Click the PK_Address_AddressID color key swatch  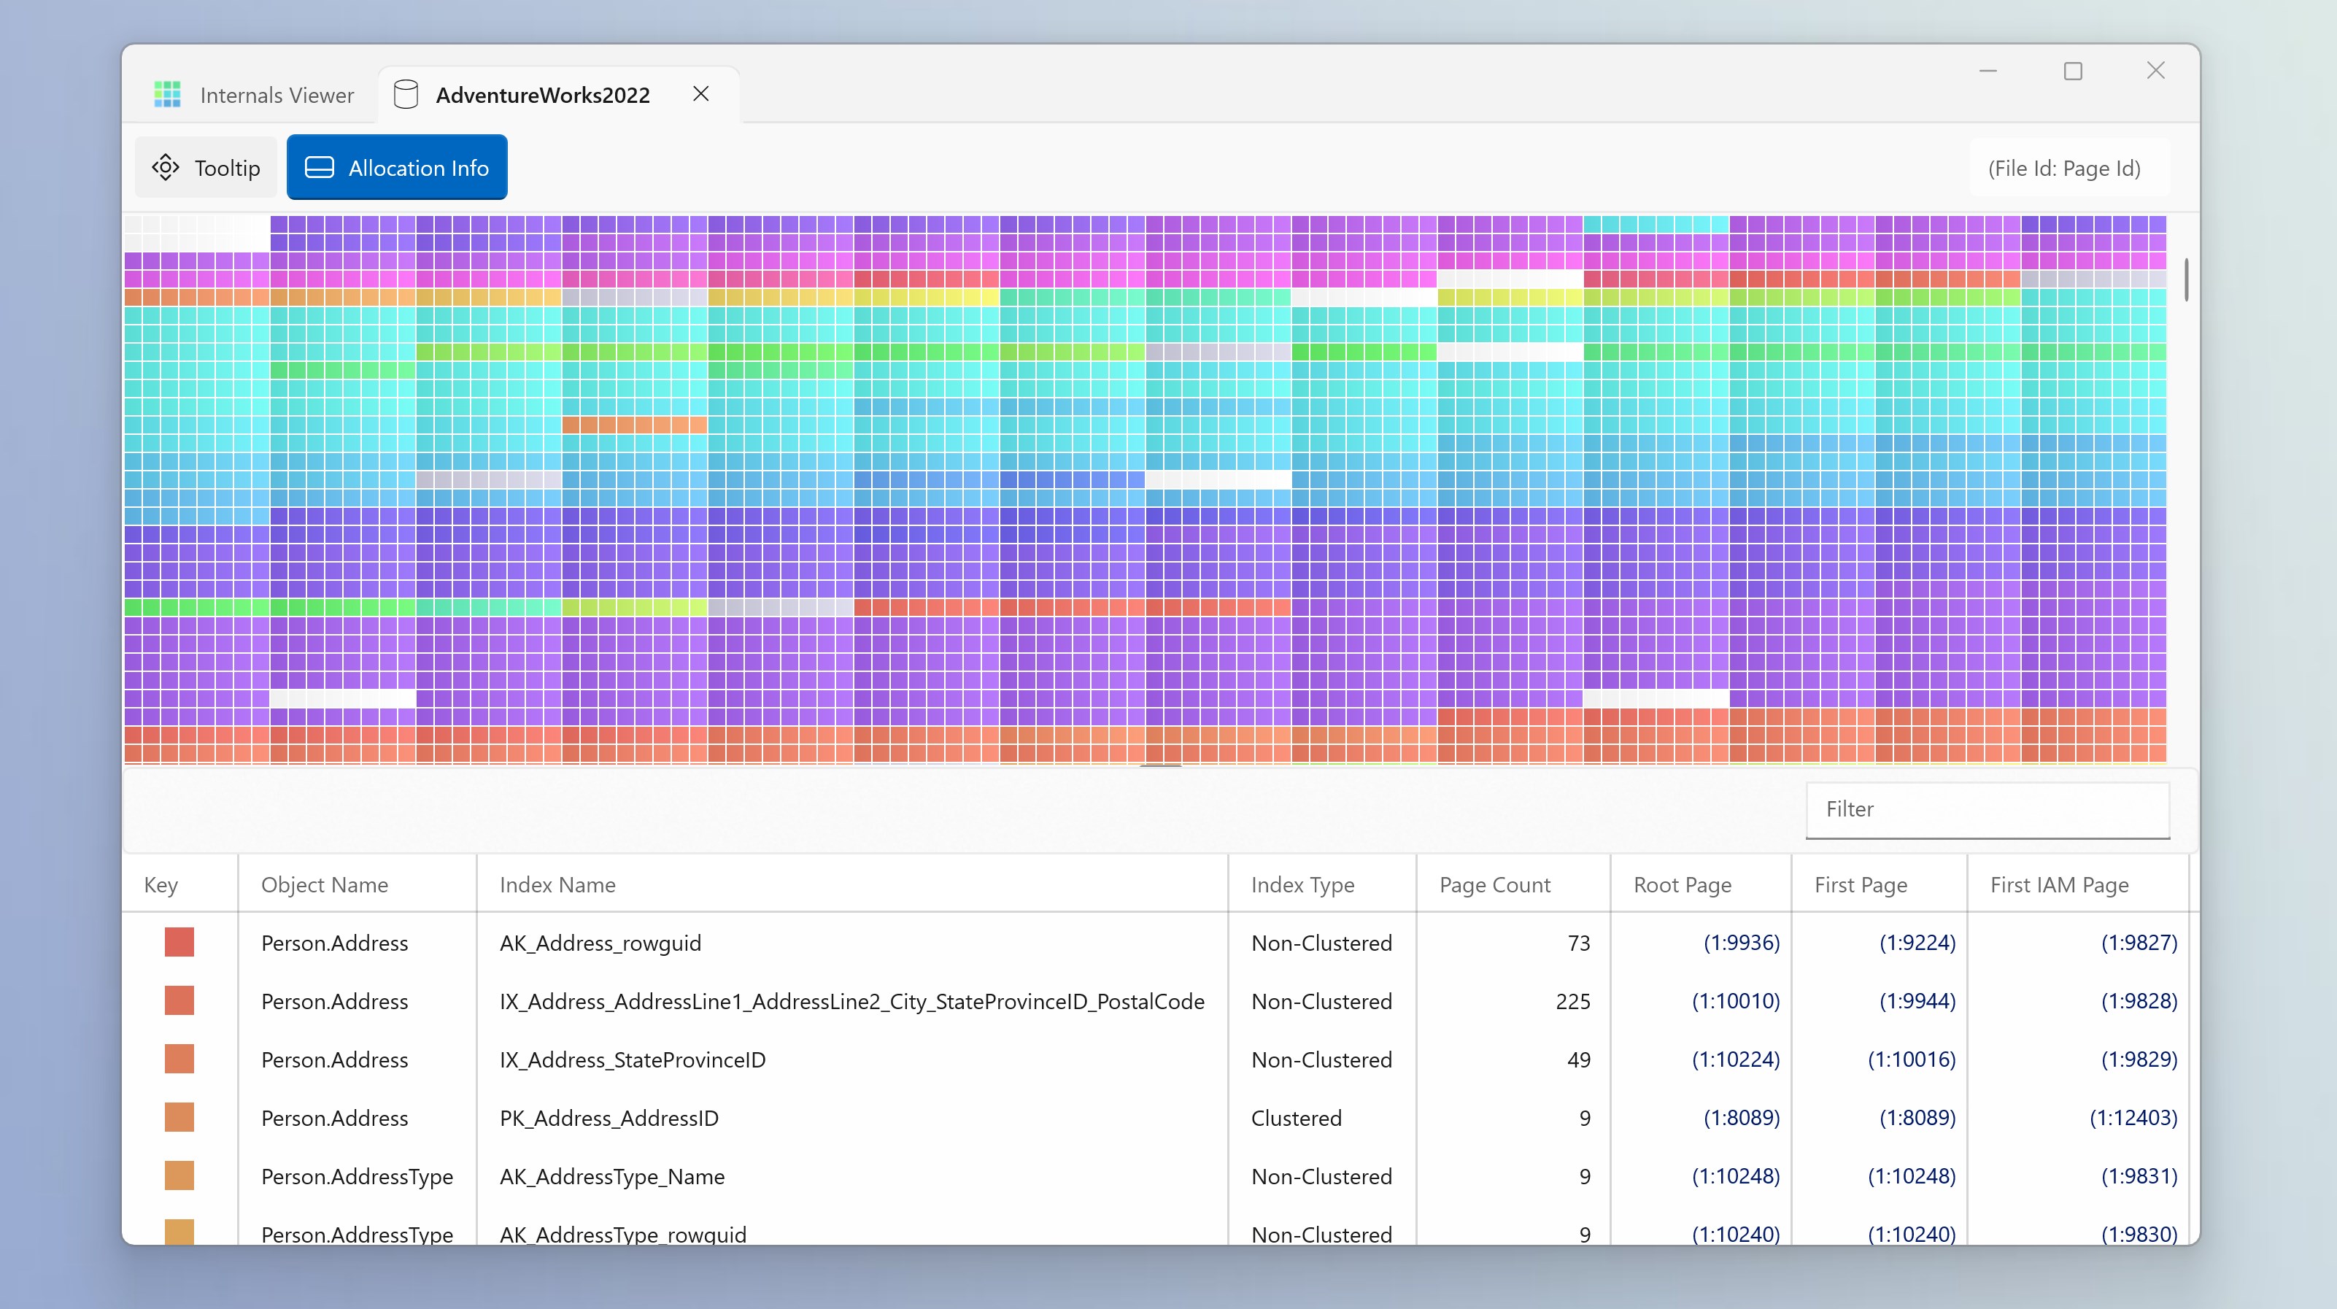pyautogui.click(x=179, y=1118)
